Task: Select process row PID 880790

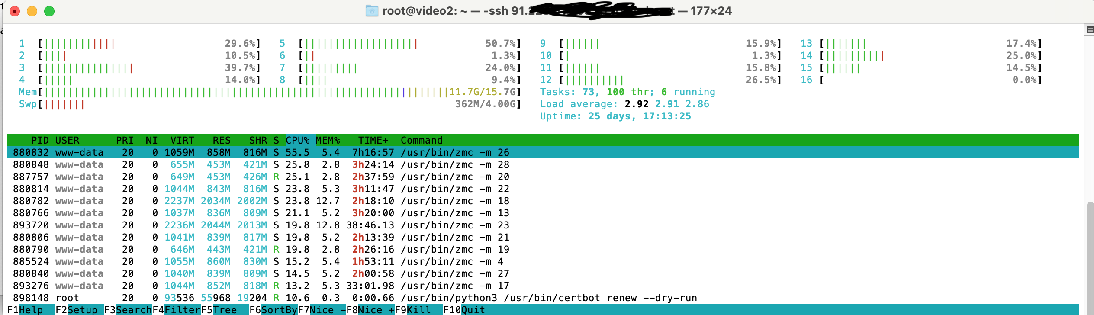Action: pyautogui.click(x=543, y=249)
